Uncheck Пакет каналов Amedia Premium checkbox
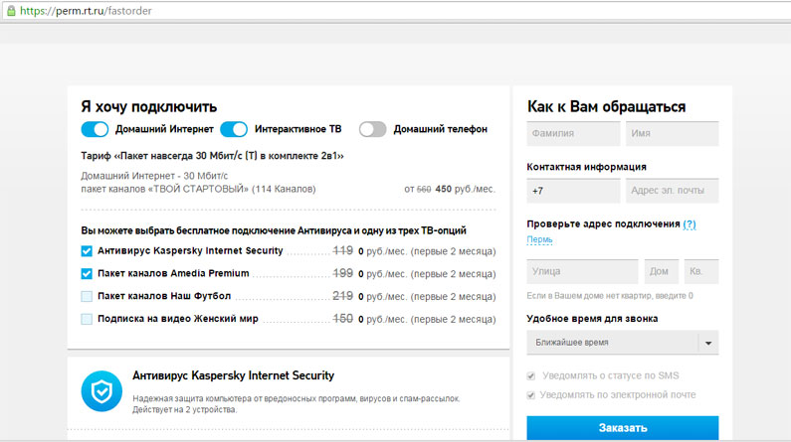Image resolution: width=791 pixels, height=442 pixels. (x=87, y=273)
